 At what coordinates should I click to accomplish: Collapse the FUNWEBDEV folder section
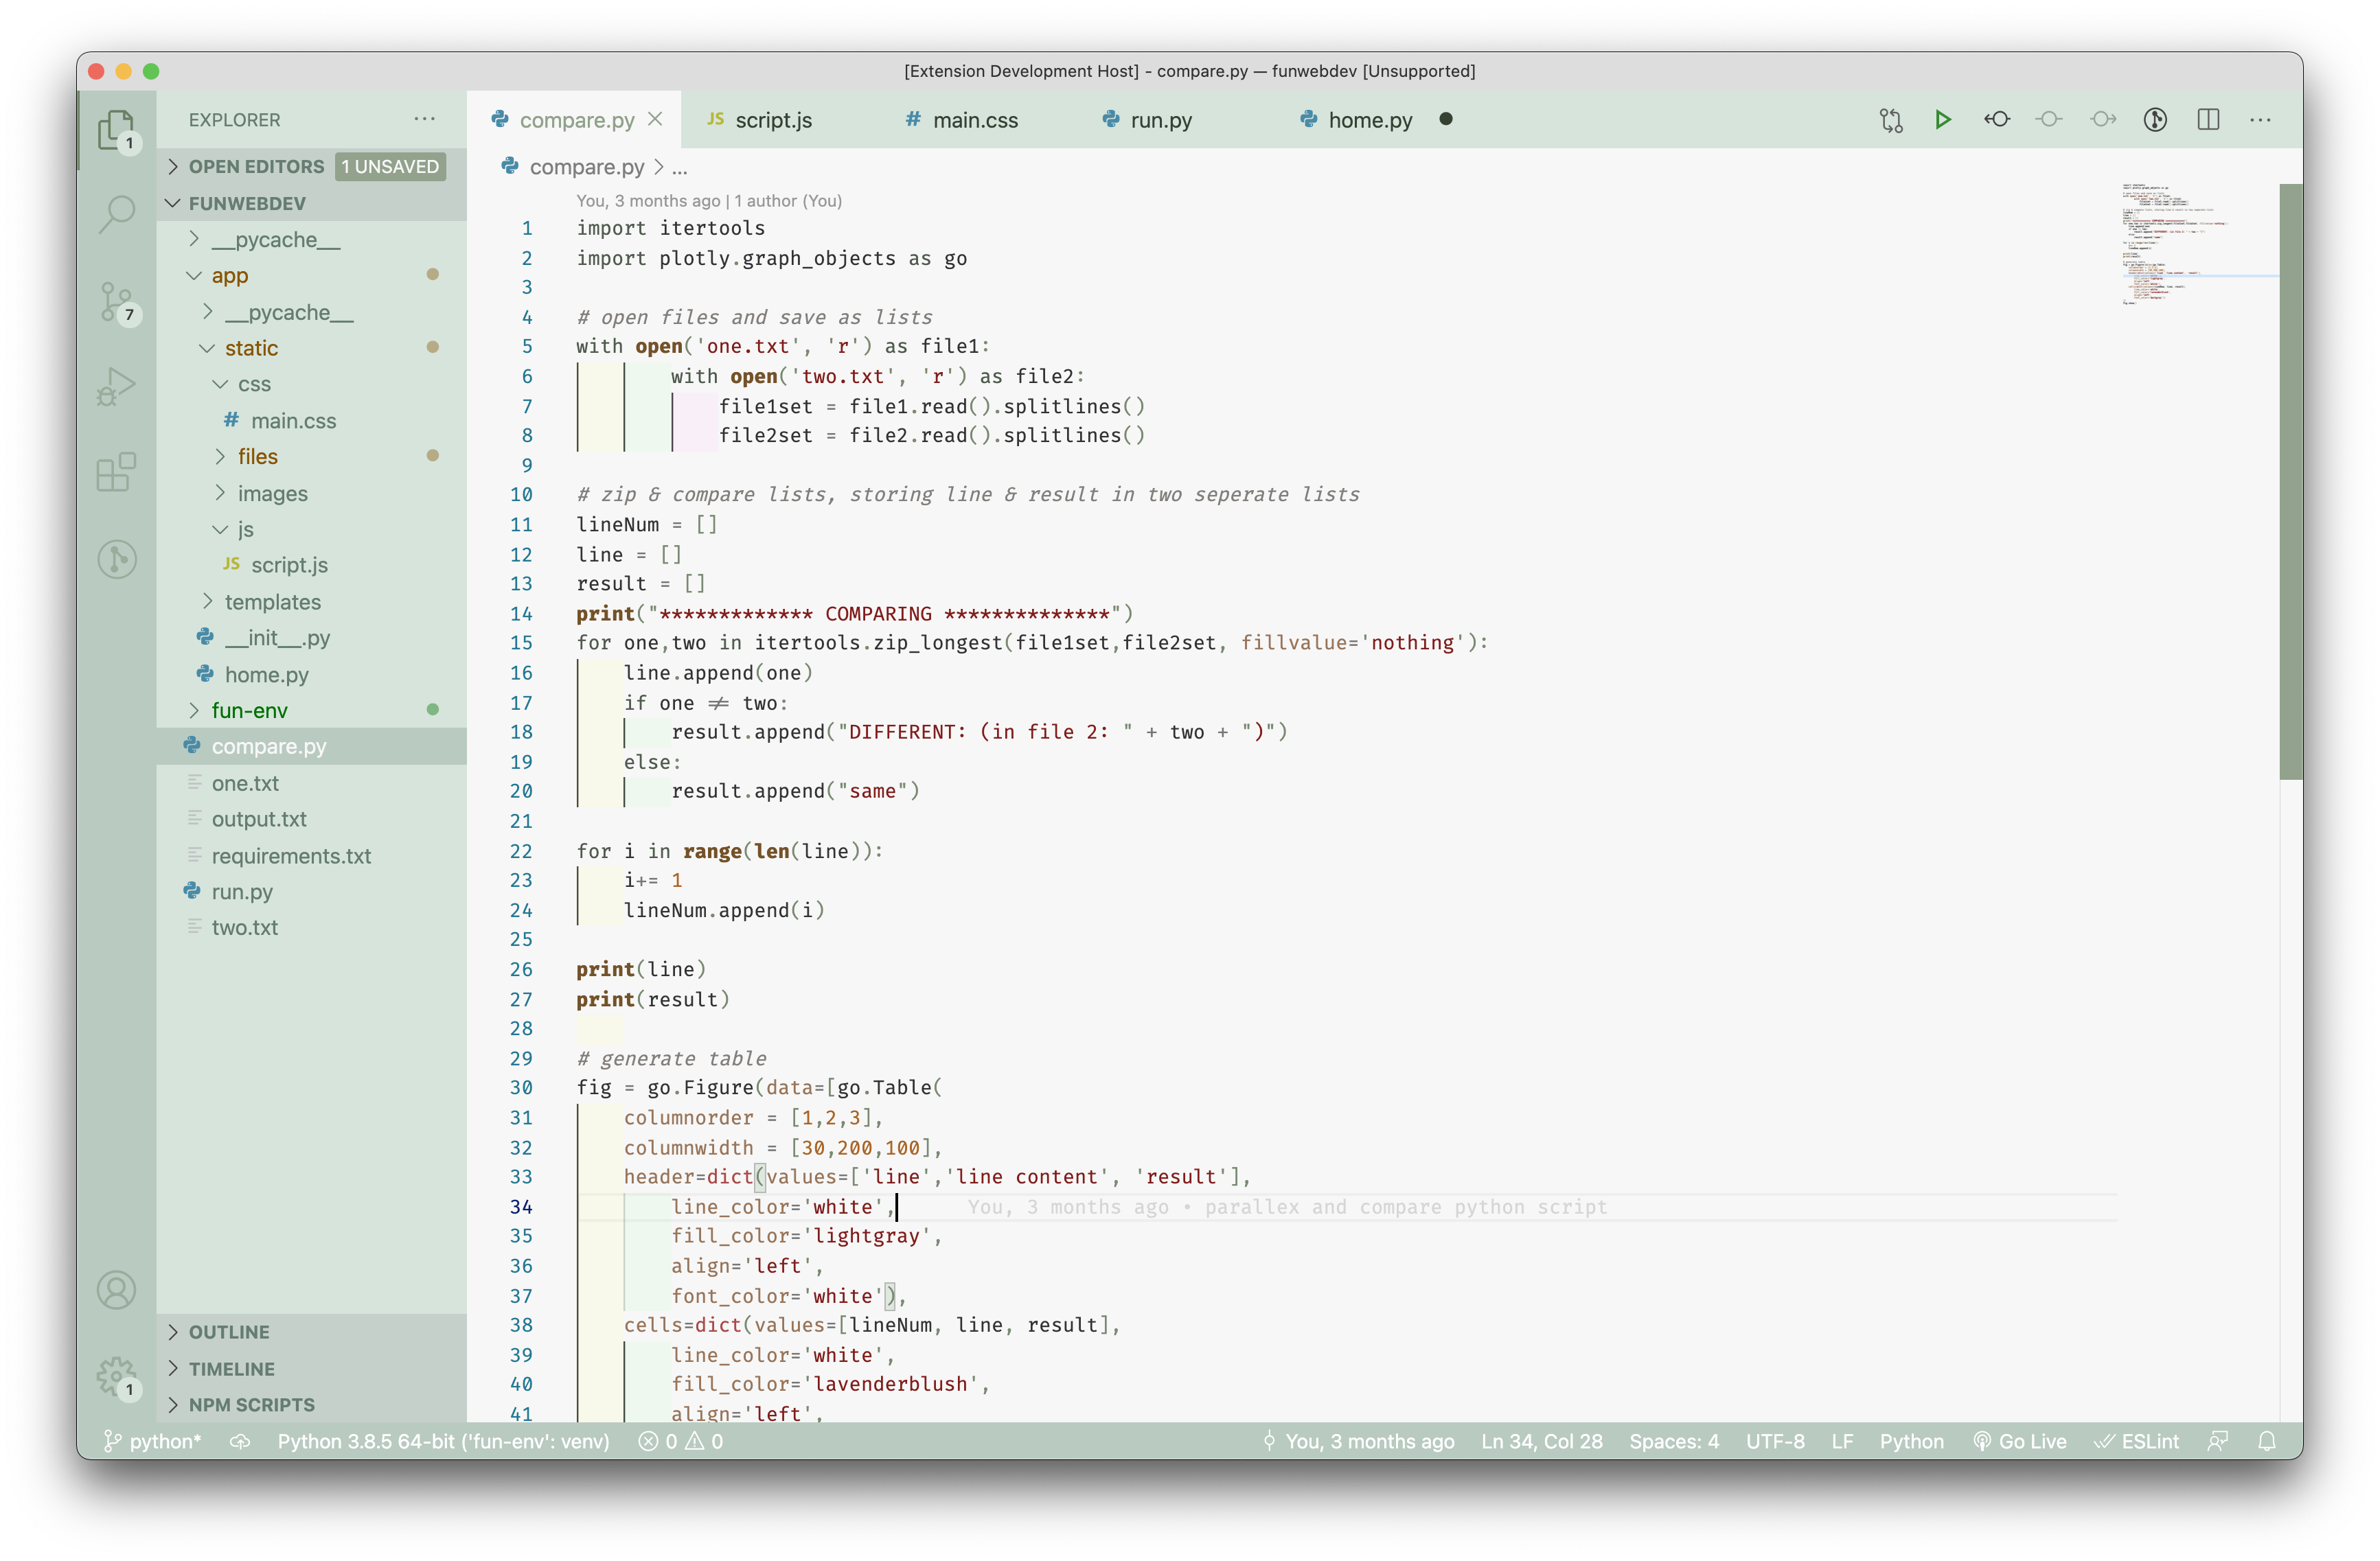312,203
